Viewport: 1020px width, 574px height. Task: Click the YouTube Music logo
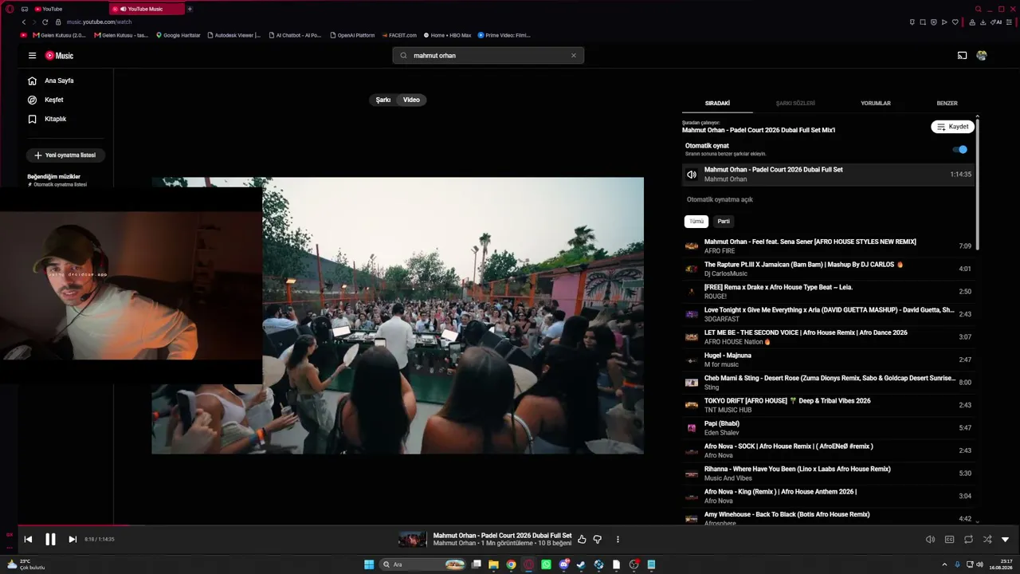coord(59,56)
